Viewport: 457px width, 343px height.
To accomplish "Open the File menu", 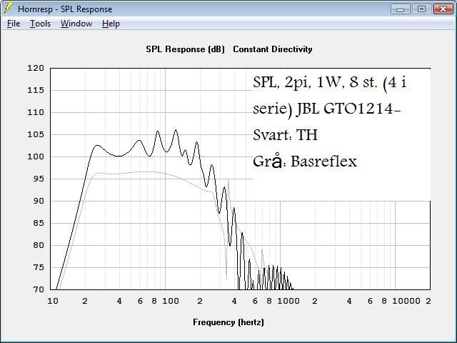I will tap(14, 24).
